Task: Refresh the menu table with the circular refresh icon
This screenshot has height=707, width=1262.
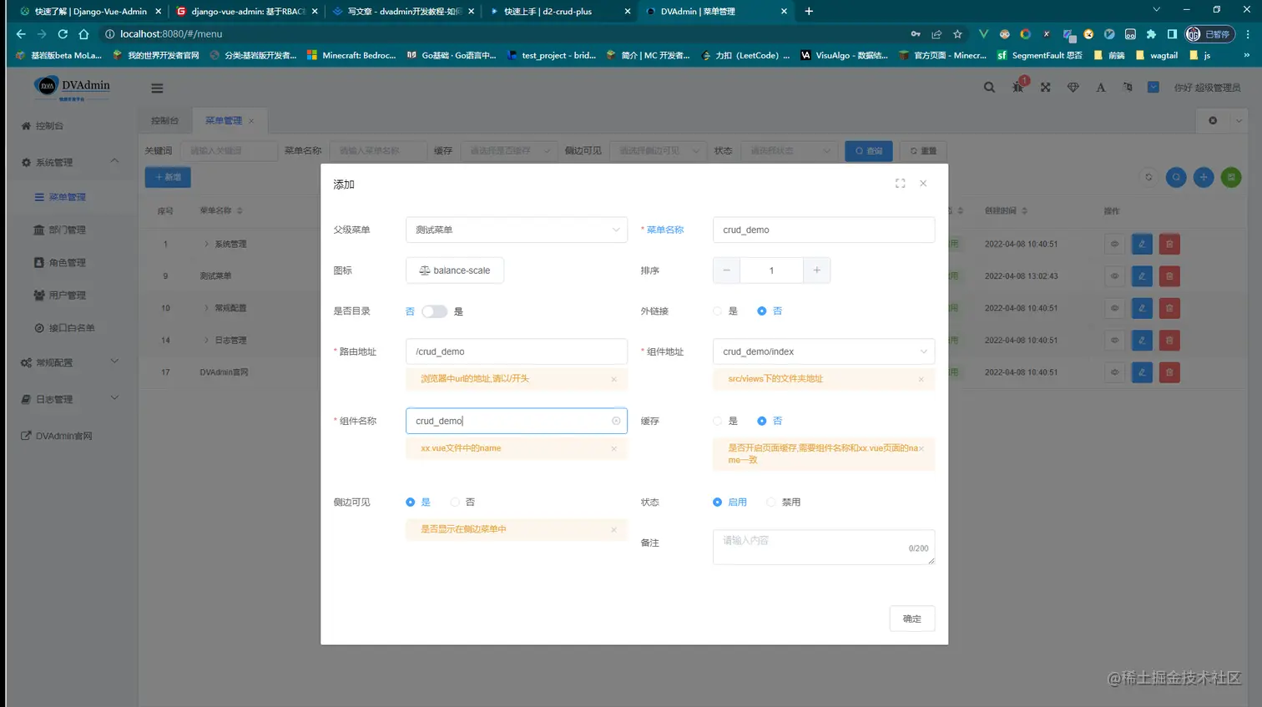Action: 1149,177
